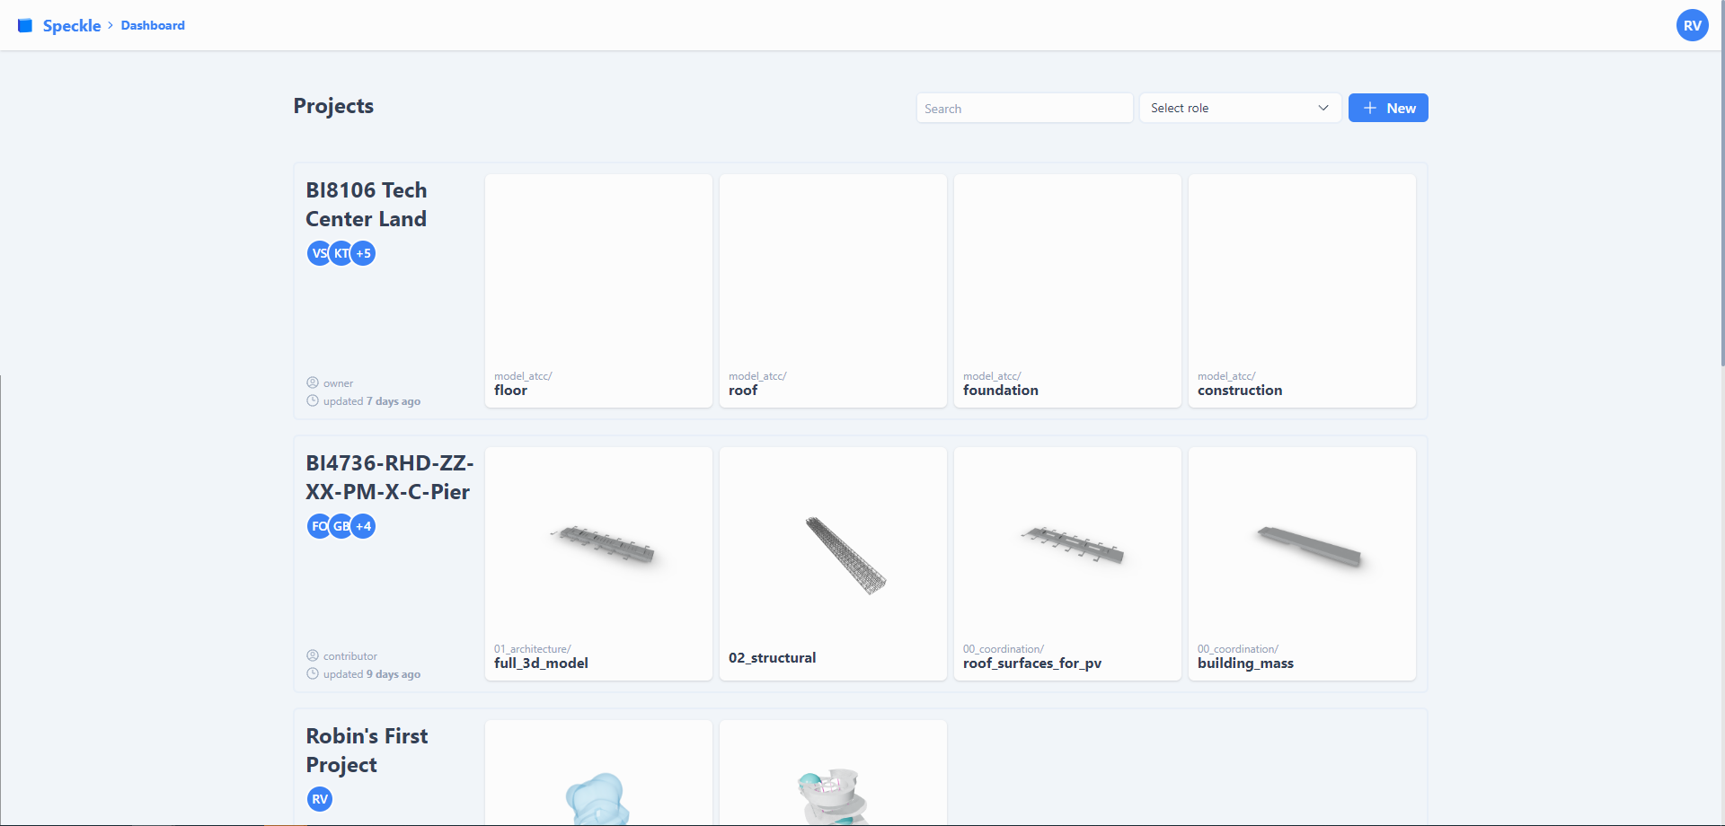Image resolution: width=1725 pixels, height=826 pixels.
Task: Show the +4 hidden contributors on Pier project
Action: pos(363,526)
